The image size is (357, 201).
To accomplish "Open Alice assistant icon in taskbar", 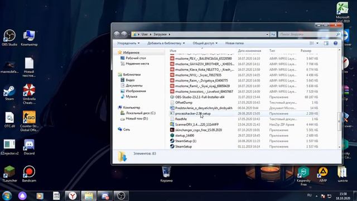I will coord(22,196).
